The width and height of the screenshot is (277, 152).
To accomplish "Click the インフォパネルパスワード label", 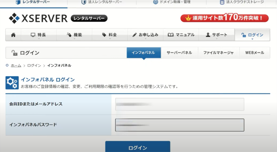I will coord(33,125).
